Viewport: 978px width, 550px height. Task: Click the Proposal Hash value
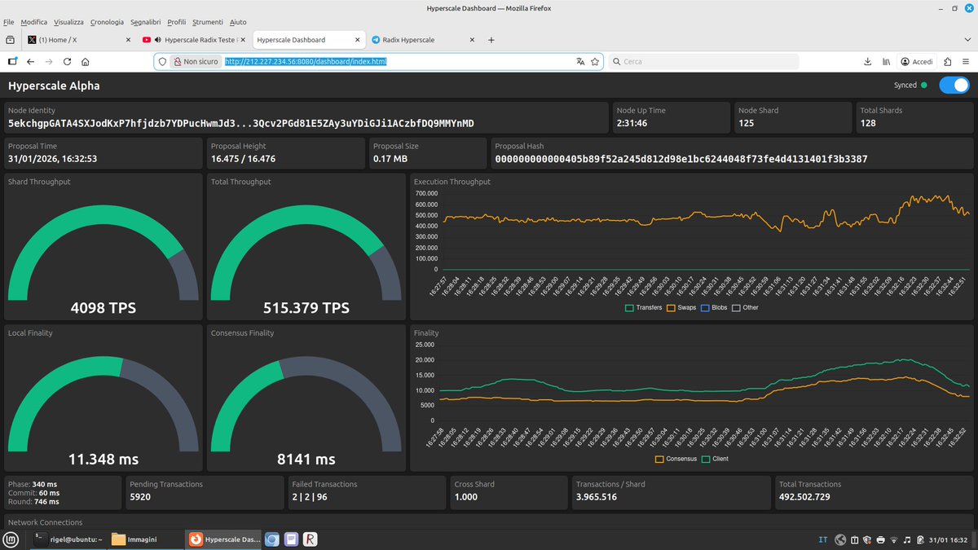pos(681,159)
